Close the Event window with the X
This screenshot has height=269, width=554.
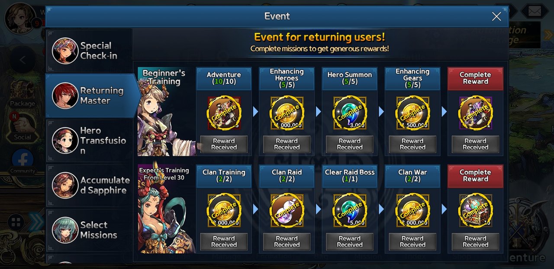tap(496, 16)
